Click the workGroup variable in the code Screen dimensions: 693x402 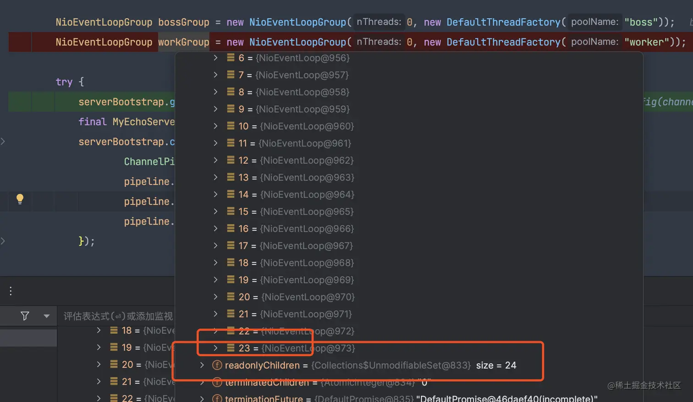tap(183, 42)
